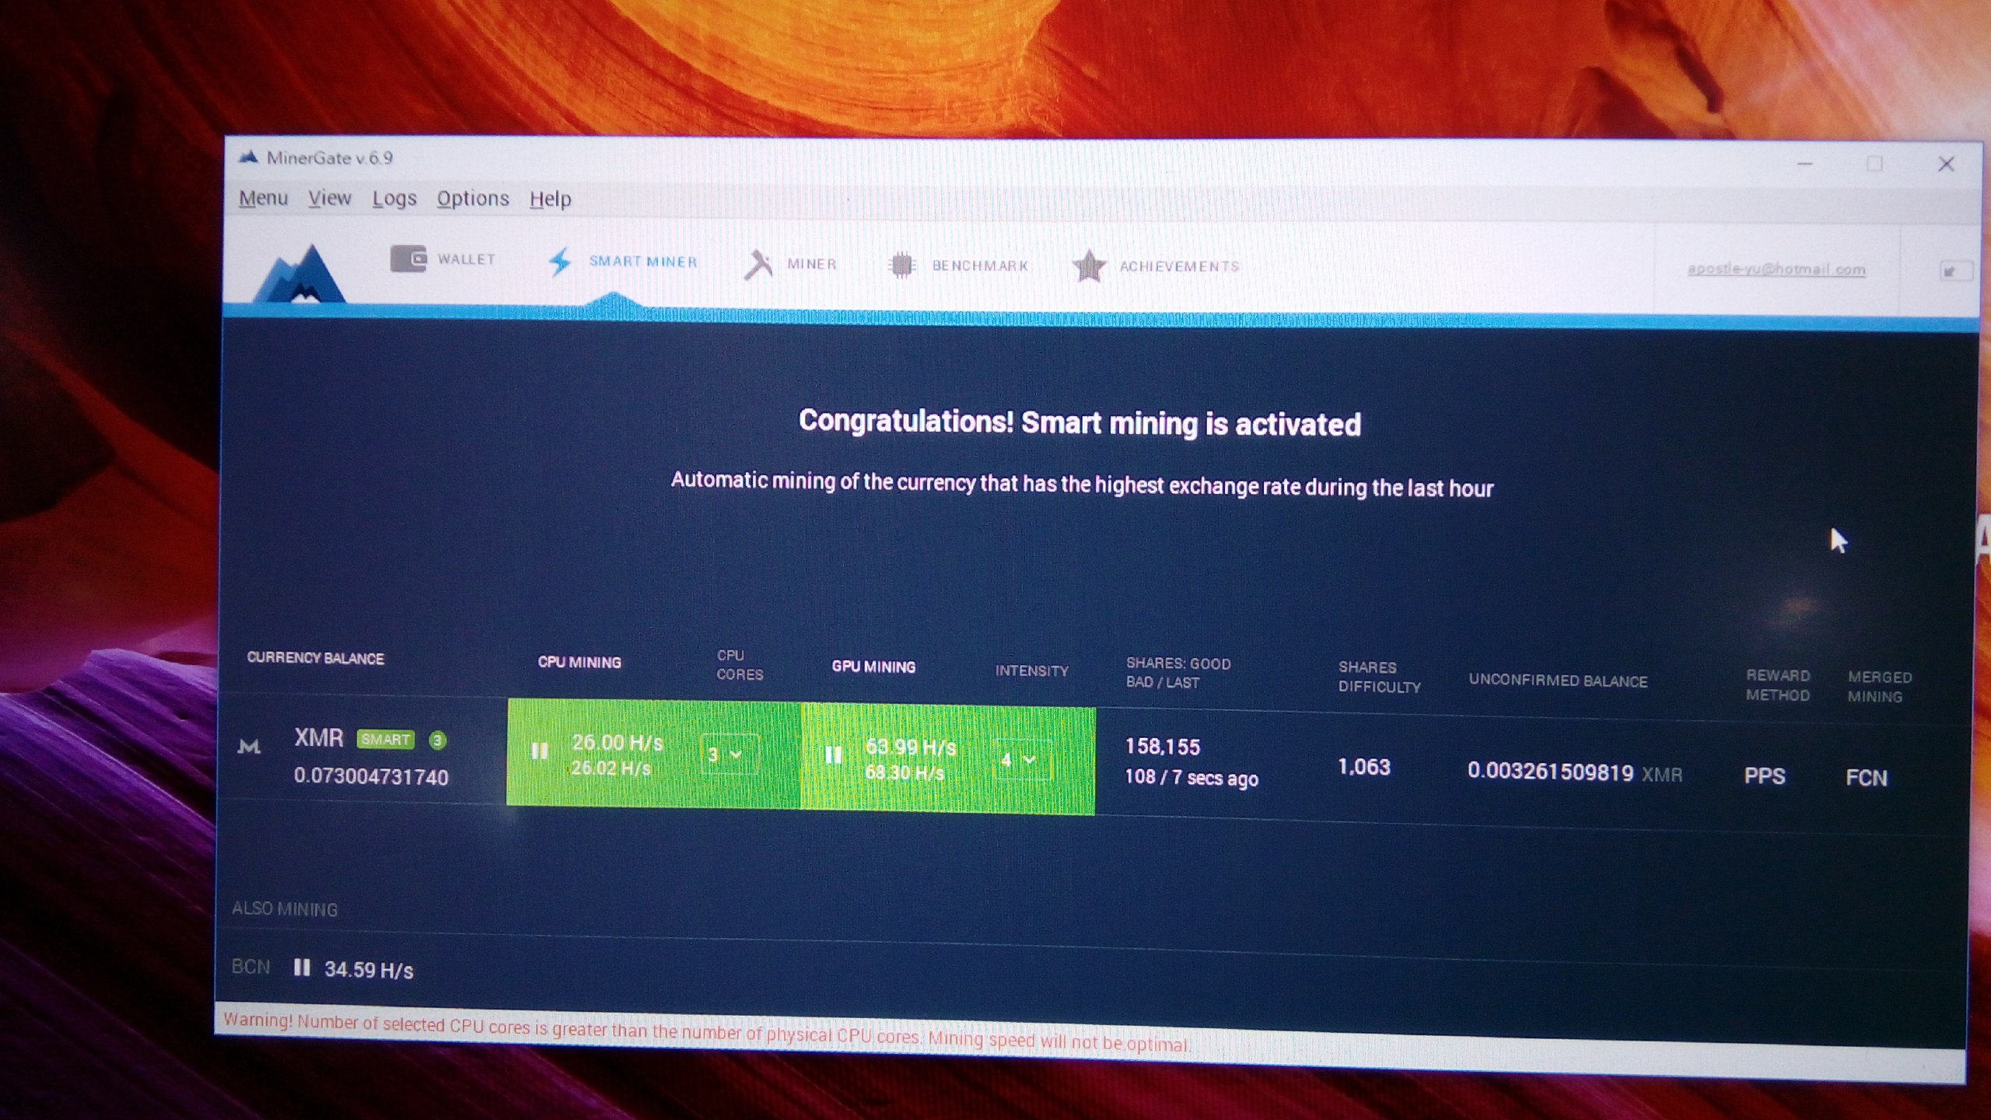Click the GPU MINING column header

pyautogui.click(x=873, y=667)
